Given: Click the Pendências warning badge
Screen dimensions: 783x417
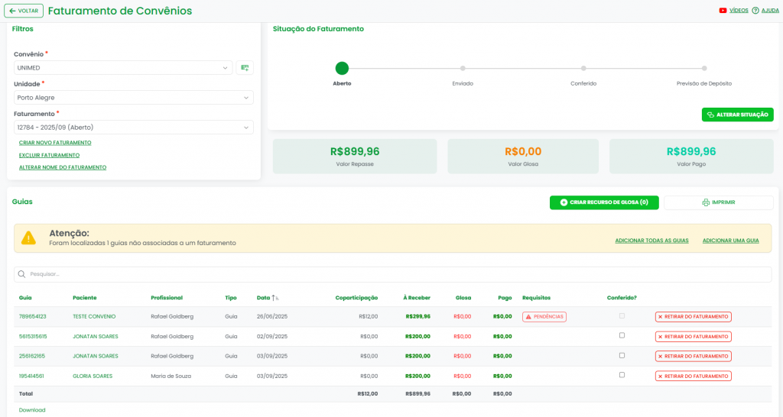Looking at the screenshot, I should pos(544,316).
